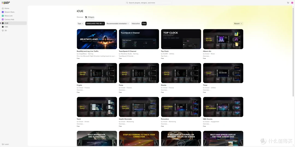Image resolution: width=295 pixels, height=147 pixels.
Task: Click the Home sidebar icon
Action: (x=3, y=8)
